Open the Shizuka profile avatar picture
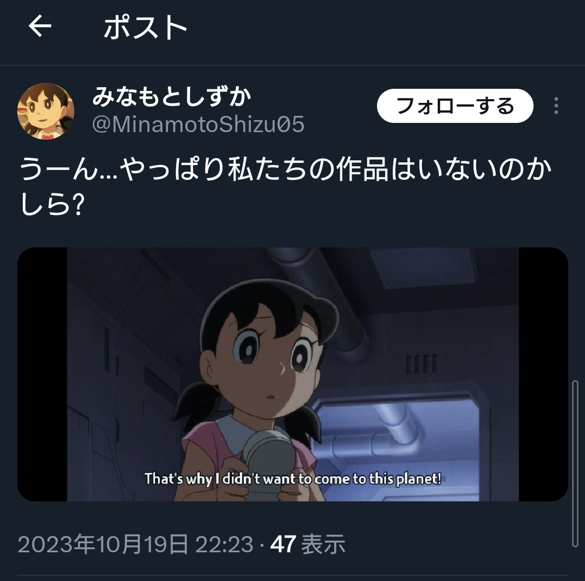 [45, 111]
